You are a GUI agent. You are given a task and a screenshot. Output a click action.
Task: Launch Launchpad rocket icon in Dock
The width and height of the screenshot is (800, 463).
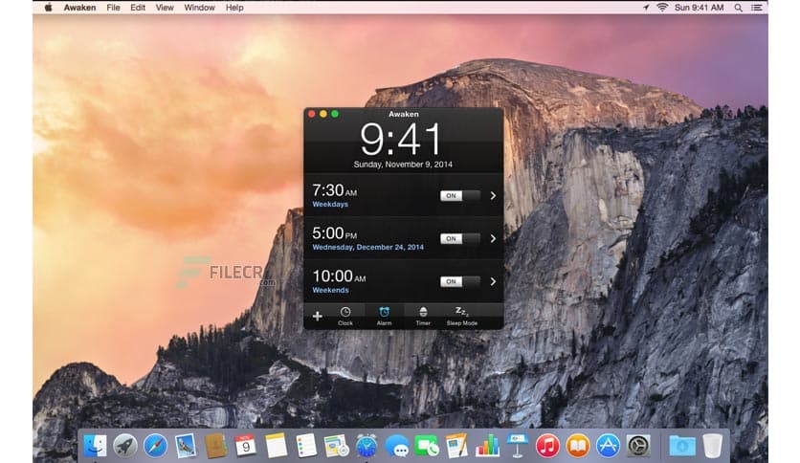tap(125, 446)
